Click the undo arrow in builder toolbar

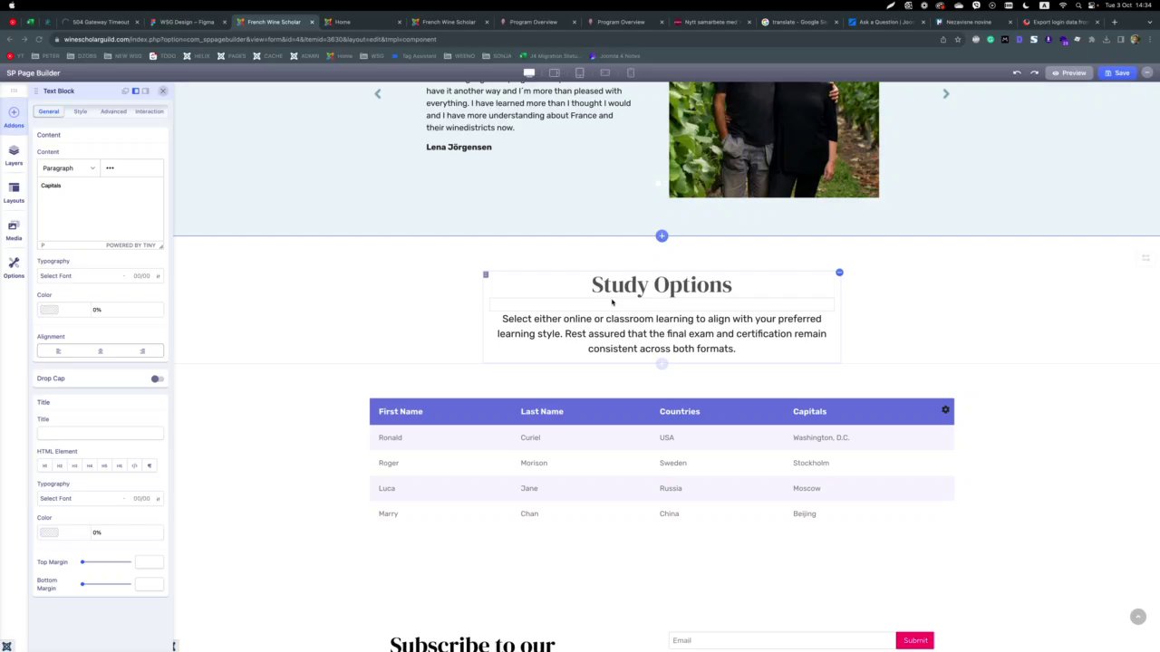[x=1017, y=72]
